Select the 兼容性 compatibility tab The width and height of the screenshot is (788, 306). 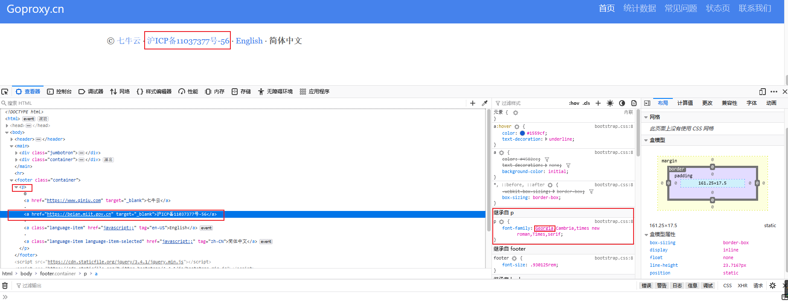[730, 103]
